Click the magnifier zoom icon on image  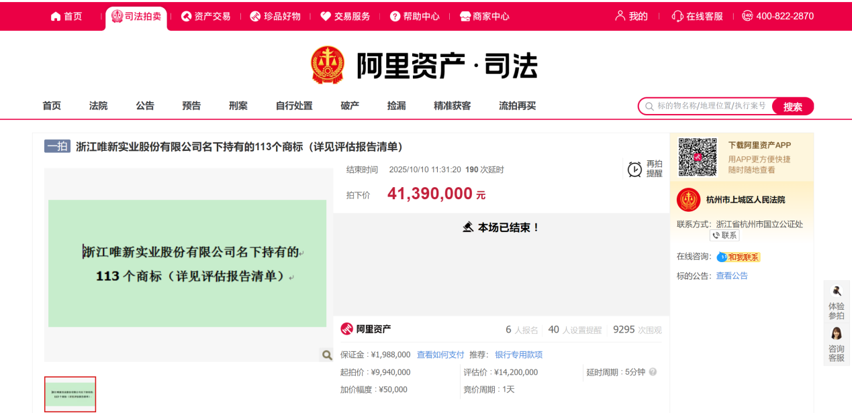click(x=327, y=355)
